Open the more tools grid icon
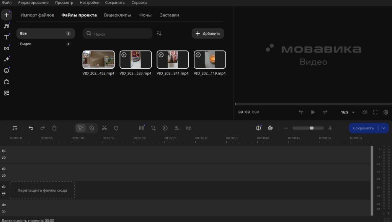Screen dimensions: 392x222 pyautogui.click(x=7, y=93)
